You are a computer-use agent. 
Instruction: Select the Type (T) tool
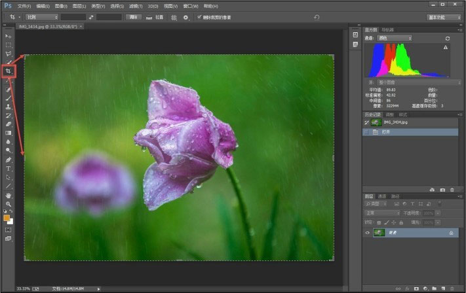click(x=9, y=168)
